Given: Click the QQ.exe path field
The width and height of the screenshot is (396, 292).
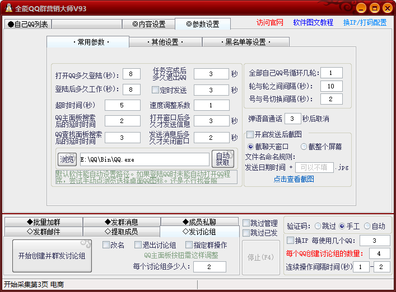Looking at the screenshot, I should 145,159.
